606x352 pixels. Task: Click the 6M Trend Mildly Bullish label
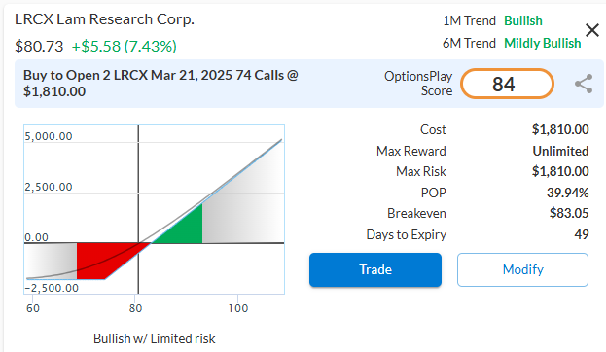(x=542, y=43)
